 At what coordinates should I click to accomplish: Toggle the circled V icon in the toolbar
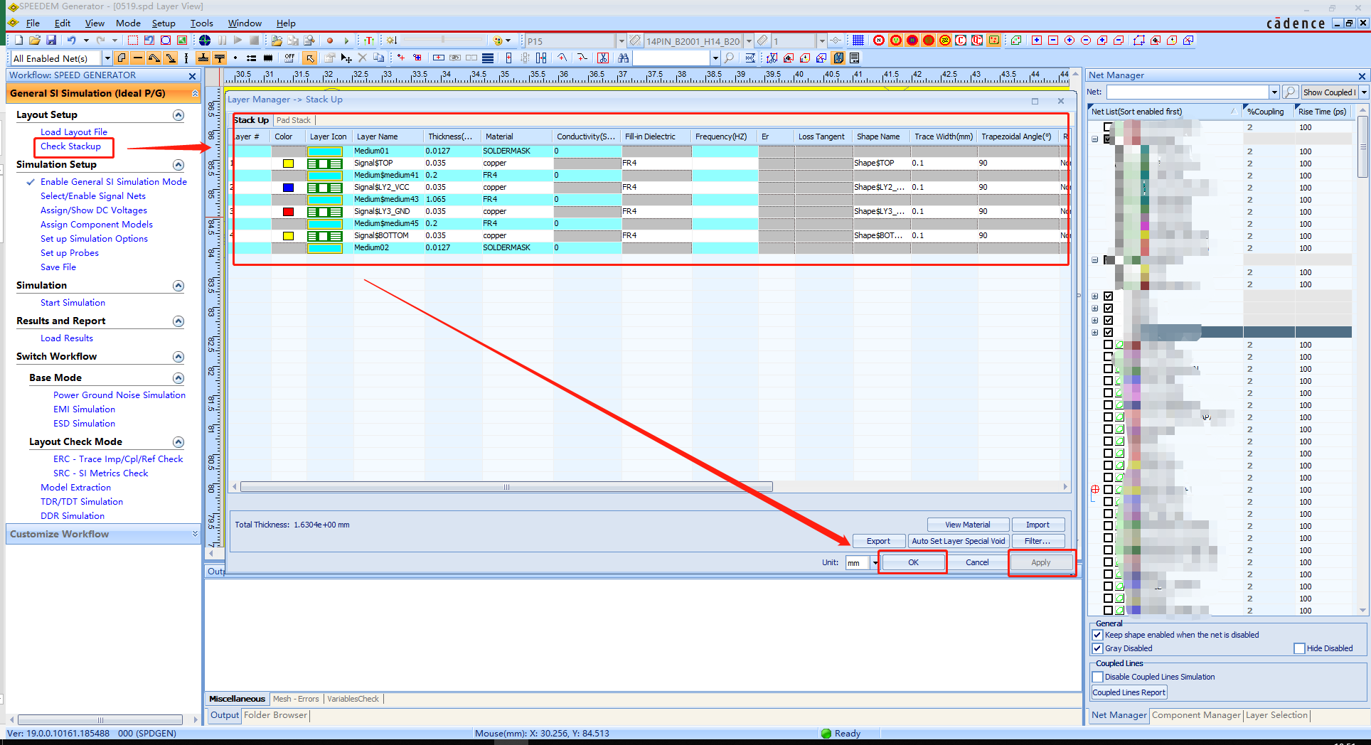tap(895, 41)
